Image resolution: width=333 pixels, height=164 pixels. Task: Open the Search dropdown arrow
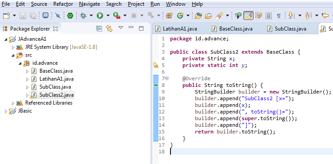(x=227, y=16)
